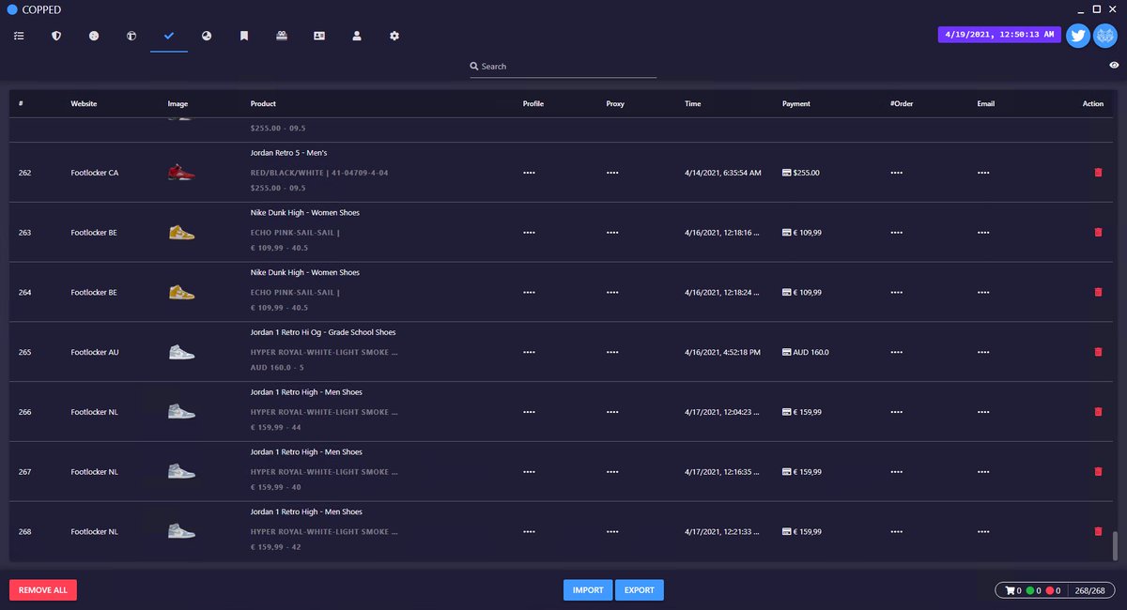Click the IMPORT button

(588, 590)
